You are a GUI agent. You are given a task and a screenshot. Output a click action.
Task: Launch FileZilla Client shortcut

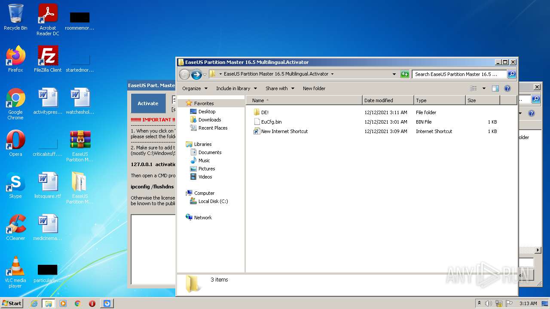[x=48, y=59]
